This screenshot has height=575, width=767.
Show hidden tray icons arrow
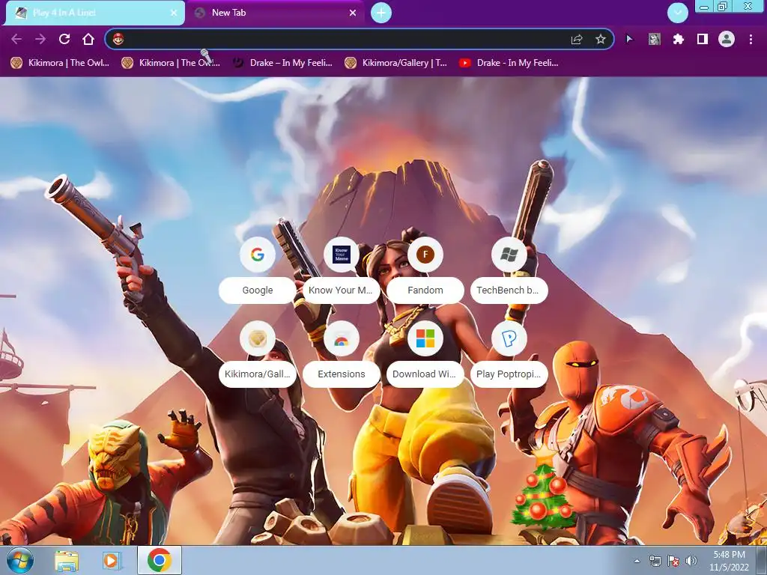coord(637,561)
